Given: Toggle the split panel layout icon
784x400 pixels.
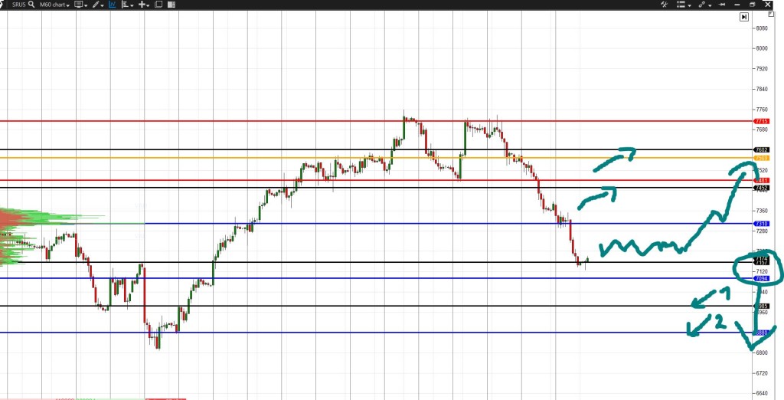Looking at the screenshot, I should click(x=171, y=5).
